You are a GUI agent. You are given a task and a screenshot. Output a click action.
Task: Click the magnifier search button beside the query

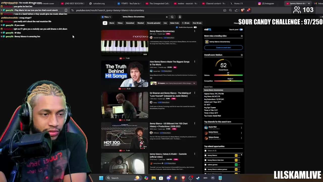tap(172, 17)
